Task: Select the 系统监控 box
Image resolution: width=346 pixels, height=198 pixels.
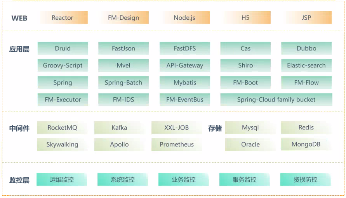Action: [x=123, y=179]
